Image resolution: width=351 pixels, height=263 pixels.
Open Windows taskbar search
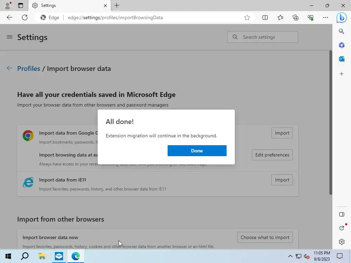coord(25,256)
